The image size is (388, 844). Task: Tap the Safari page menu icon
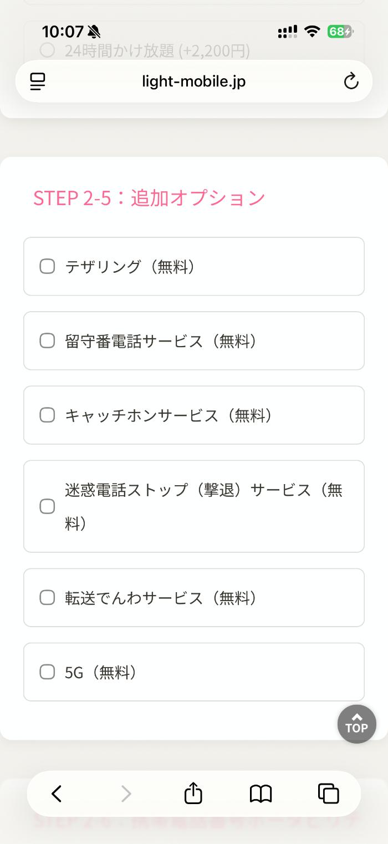coord(38,82)
